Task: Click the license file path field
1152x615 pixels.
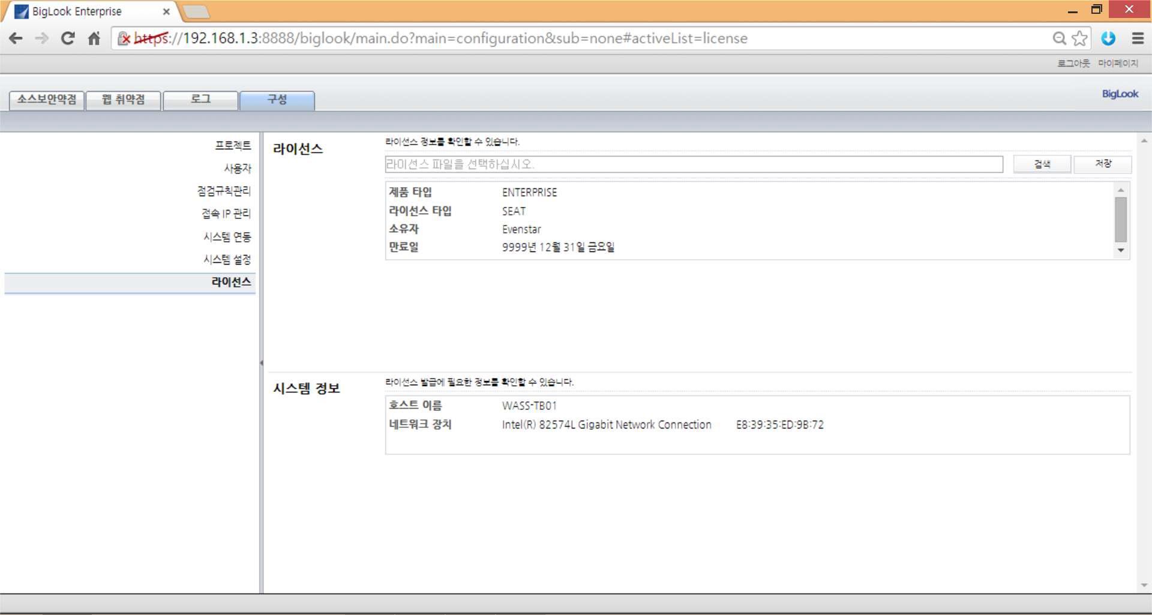Action: coord(694,164)
